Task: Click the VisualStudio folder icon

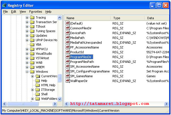Action: click(32, 54)
